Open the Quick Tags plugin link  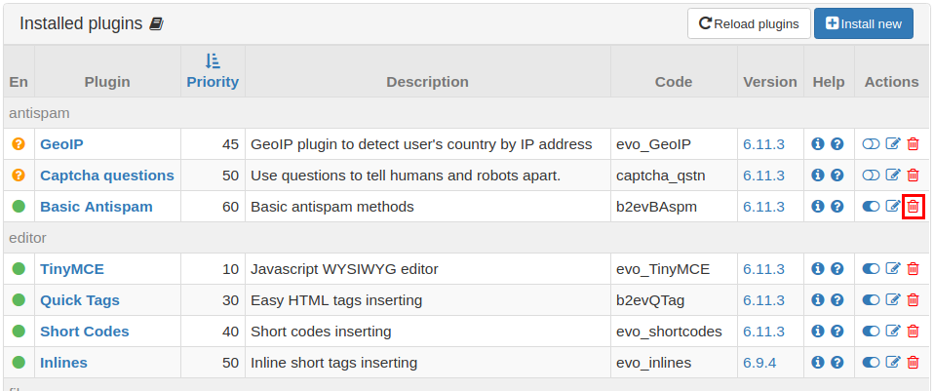[80, 300]
